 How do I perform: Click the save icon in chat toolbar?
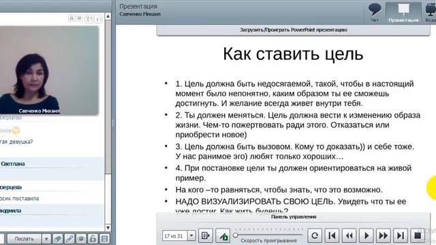pos(104,239)
